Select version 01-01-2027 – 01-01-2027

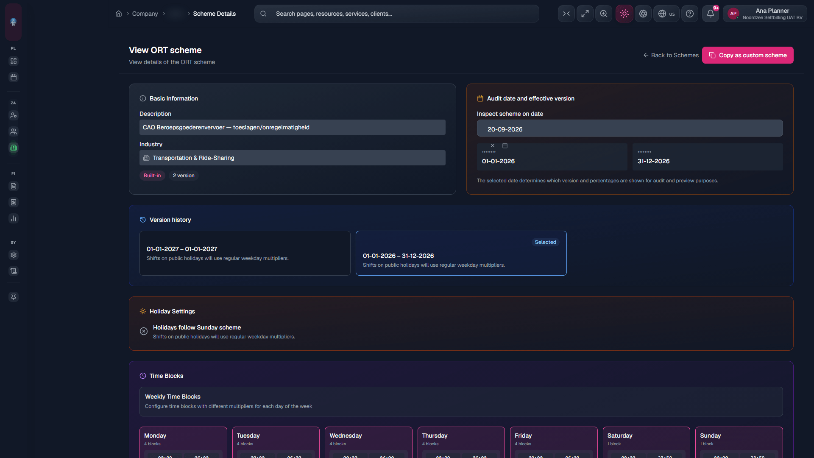tap(245, 253)
